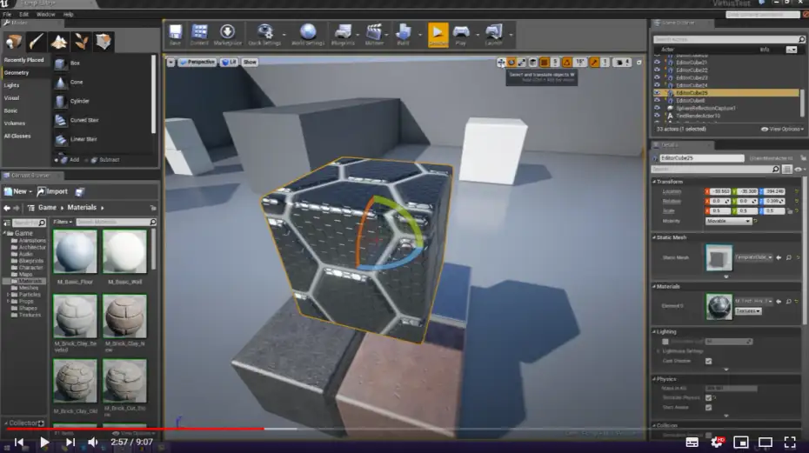Open the Window menu
Viewport: 809px width, 453px height.
pyautogui.click(x=45, y=15)
